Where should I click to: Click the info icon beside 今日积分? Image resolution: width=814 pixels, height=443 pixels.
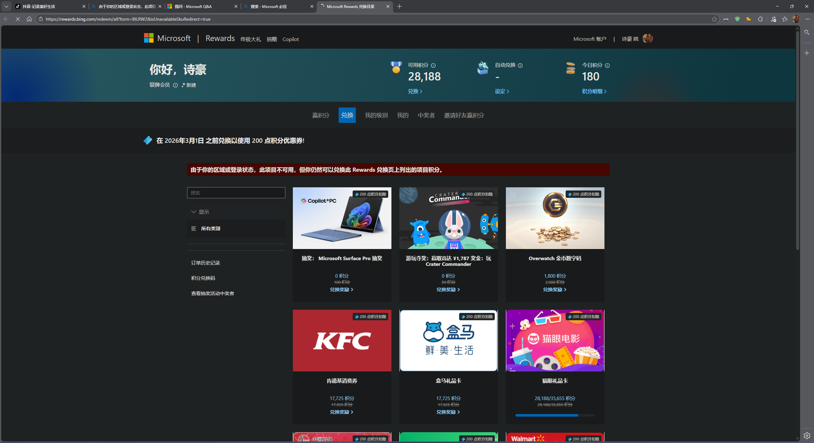[x=607, y=66]
